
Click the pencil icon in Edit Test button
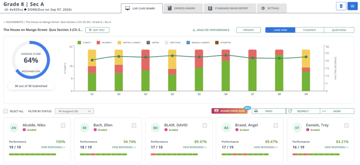coord(90,30)
